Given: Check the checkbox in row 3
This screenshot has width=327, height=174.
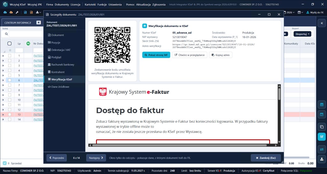Looking at the screenshot, I should pyautogui.click(x=9, y=65).
